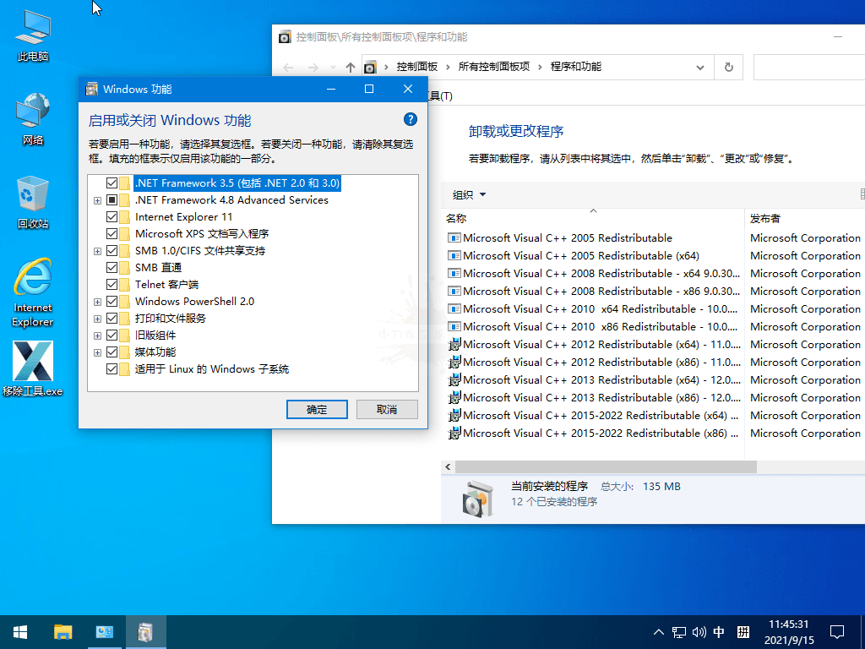This screenshot has width=865, height=649.
Task: Expand the SMB 1.0/CIFS 文件共享支持 node
Action: (98, 251)
